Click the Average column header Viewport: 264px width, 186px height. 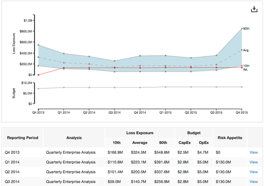[x=140, y=143]
